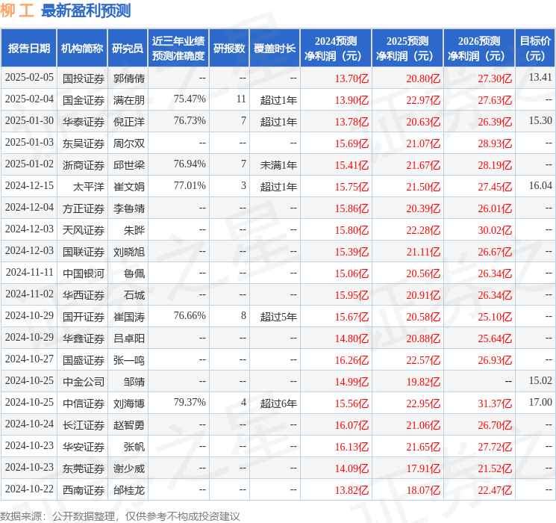
Task: Select the 中国银河 institution cell
Action: click(84, 273)
